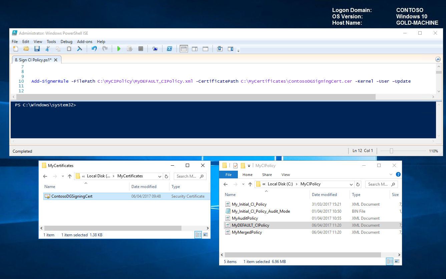Open the Home ribbon tab in MyCIPolicy
The image size is (446, 279).
click(x=248, y=175)
